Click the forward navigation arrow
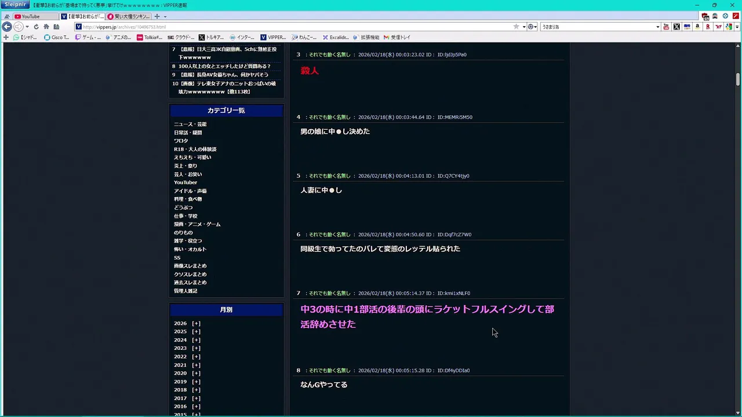The image size is (742, 417). (18, 27)
